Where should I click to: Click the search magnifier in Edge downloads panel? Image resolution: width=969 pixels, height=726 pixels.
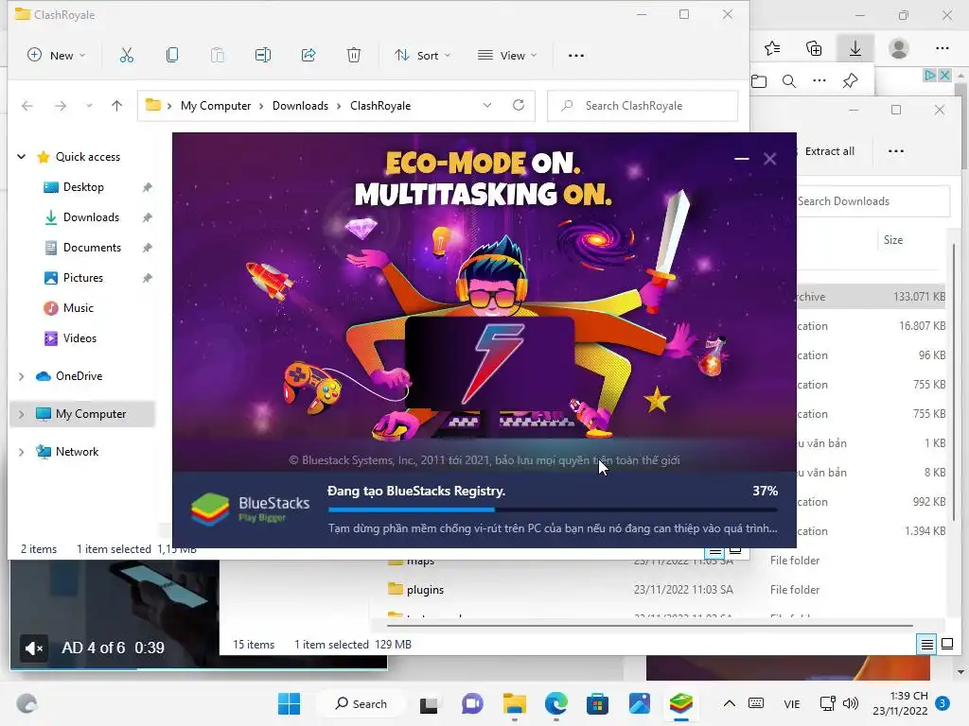coord(789,81)
